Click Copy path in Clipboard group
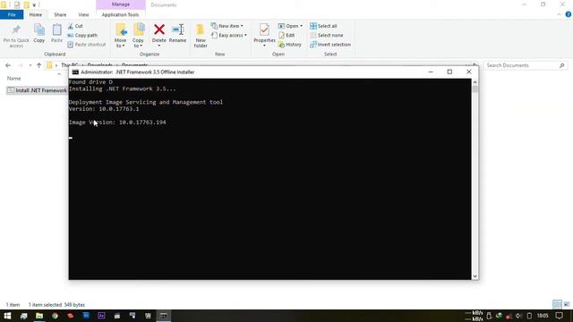The height and width of the screenshot is (322, 573). click(82, 36)
